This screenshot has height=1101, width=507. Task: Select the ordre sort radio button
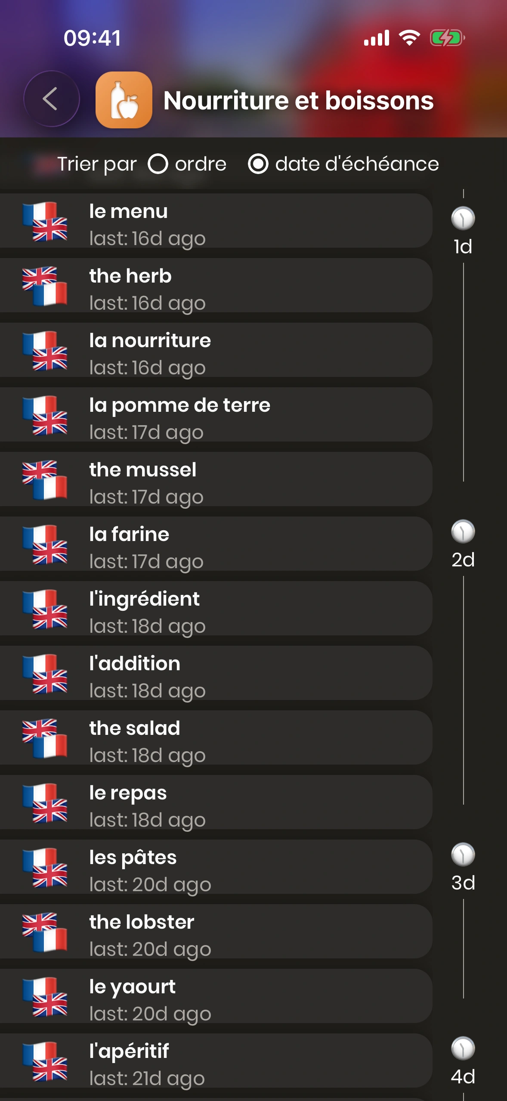pyautogui.click(x=158, y=164)
